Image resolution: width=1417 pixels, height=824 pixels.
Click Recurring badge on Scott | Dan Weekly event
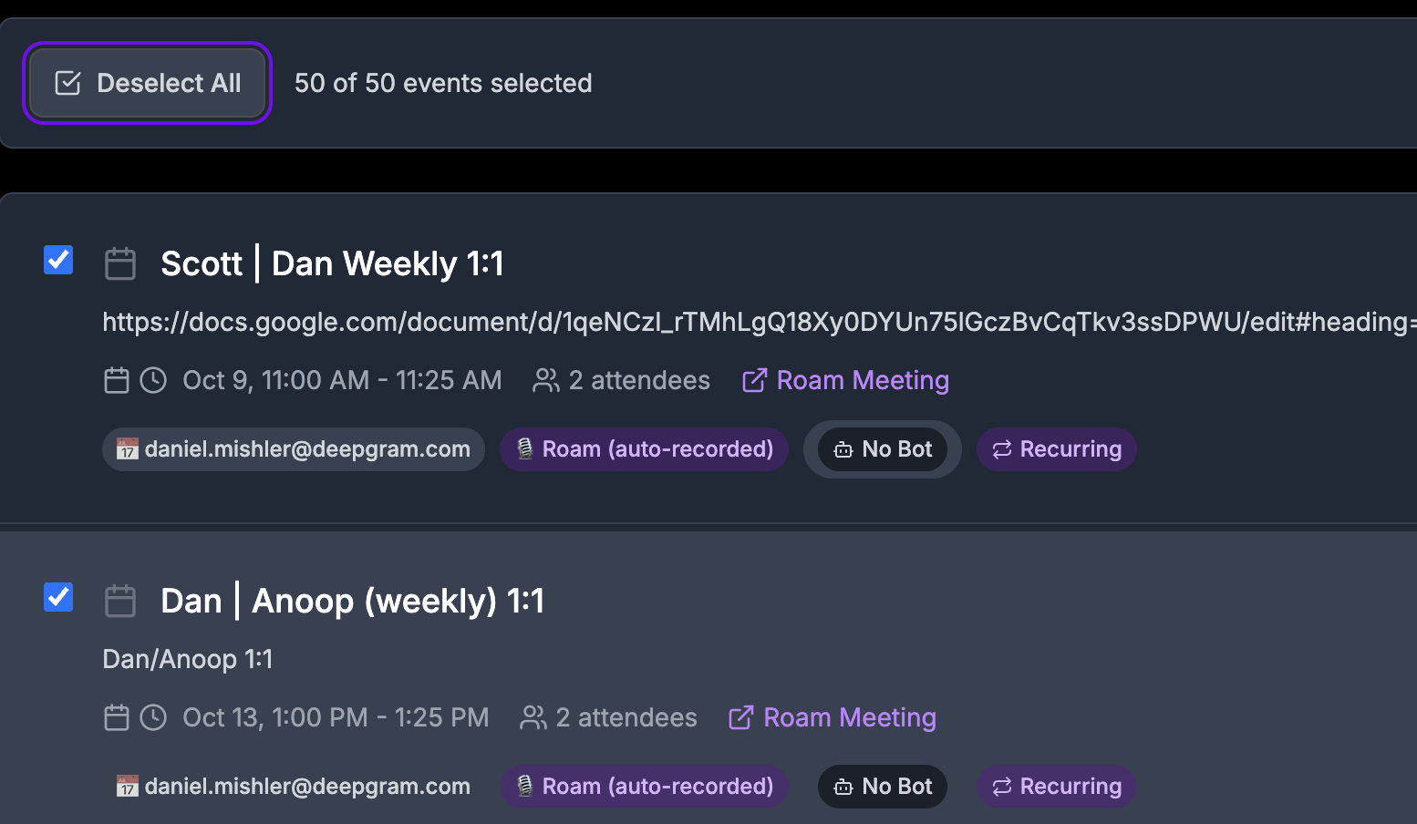point(1057,449)
